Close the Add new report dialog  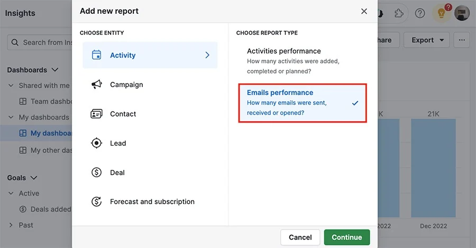coord(364,11)
